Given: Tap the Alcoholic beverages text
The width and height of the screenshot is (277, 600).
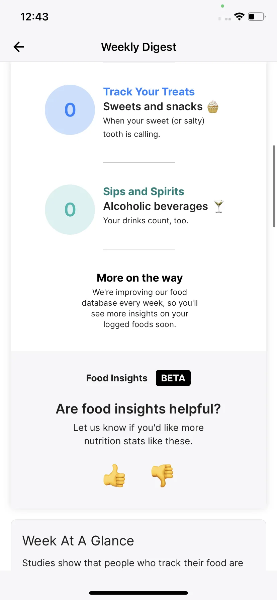Looking at the screenshot, I should [156, 207].
